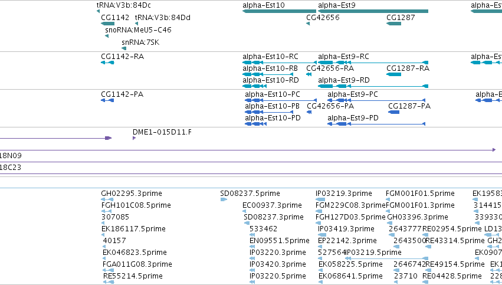Image resolution: width=502 pixels, height=285 pixels.
Task: Select the alpha-Est10-RD transcript
Action: tap(271, 80)
